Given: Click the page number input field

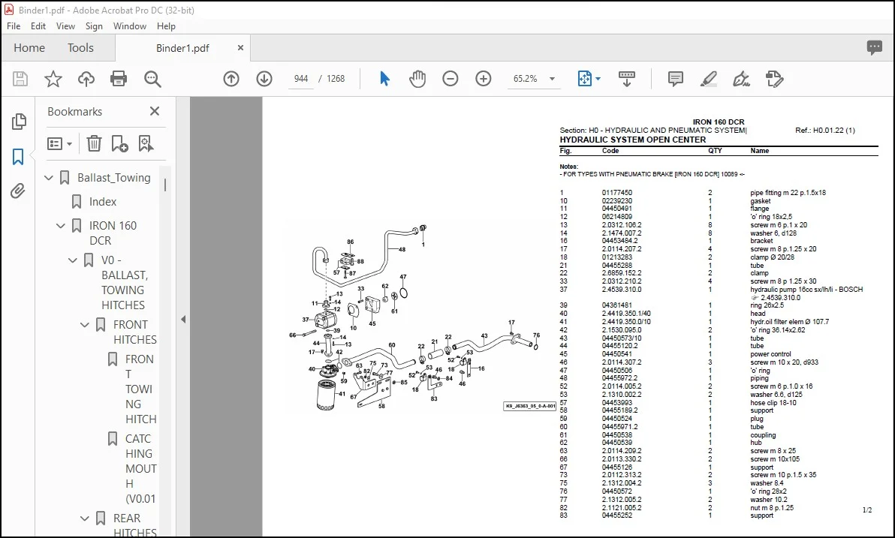Looking at the screenshot, I should pyautogui.click(x=301, y=79).
